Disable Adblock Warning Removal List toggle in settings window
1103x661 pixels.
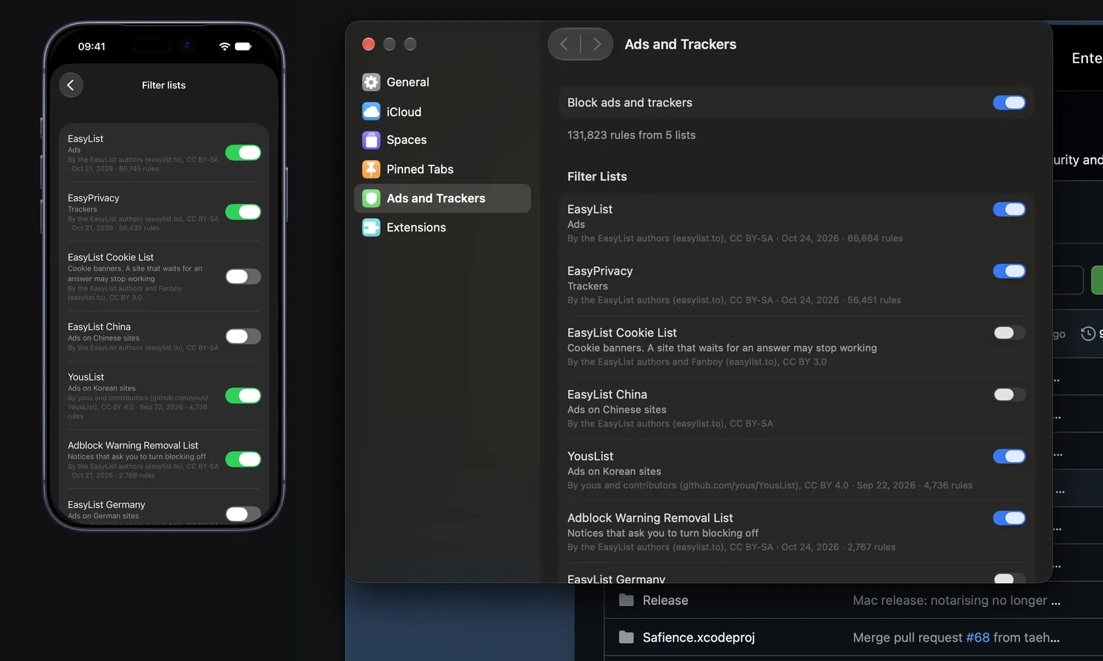pyautogui.click(x=1009, y=518)
